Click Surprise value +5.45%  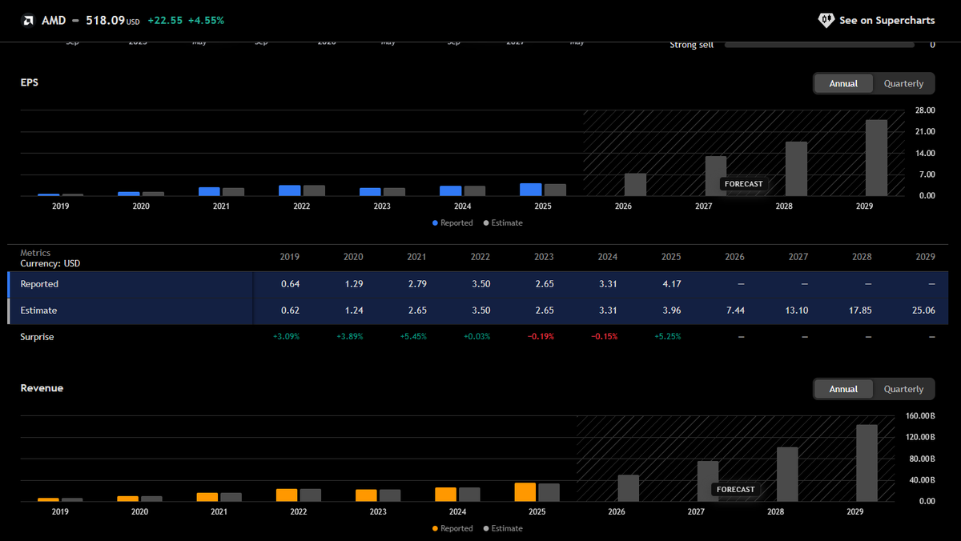pos(413,337)
